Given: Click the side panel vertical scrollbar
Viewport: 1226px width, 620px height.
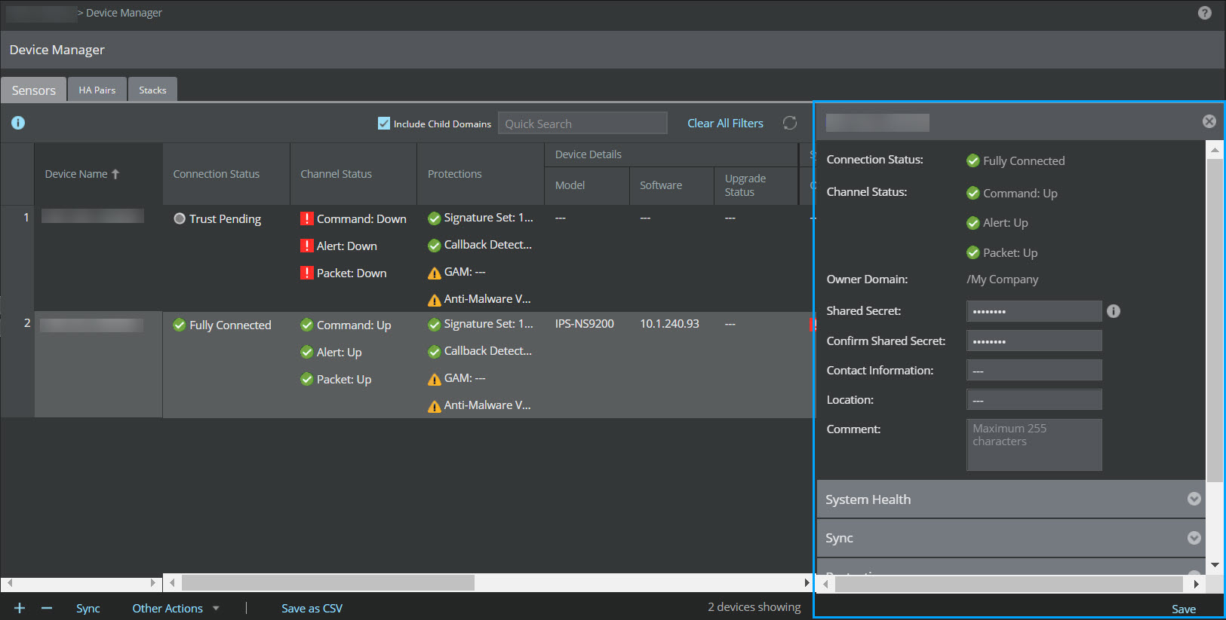Looking at the screenshot, I should 1215,322.
